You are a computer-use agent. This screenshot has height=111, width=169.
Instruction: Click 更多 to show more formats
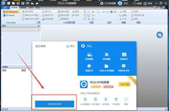click(126, 99)
